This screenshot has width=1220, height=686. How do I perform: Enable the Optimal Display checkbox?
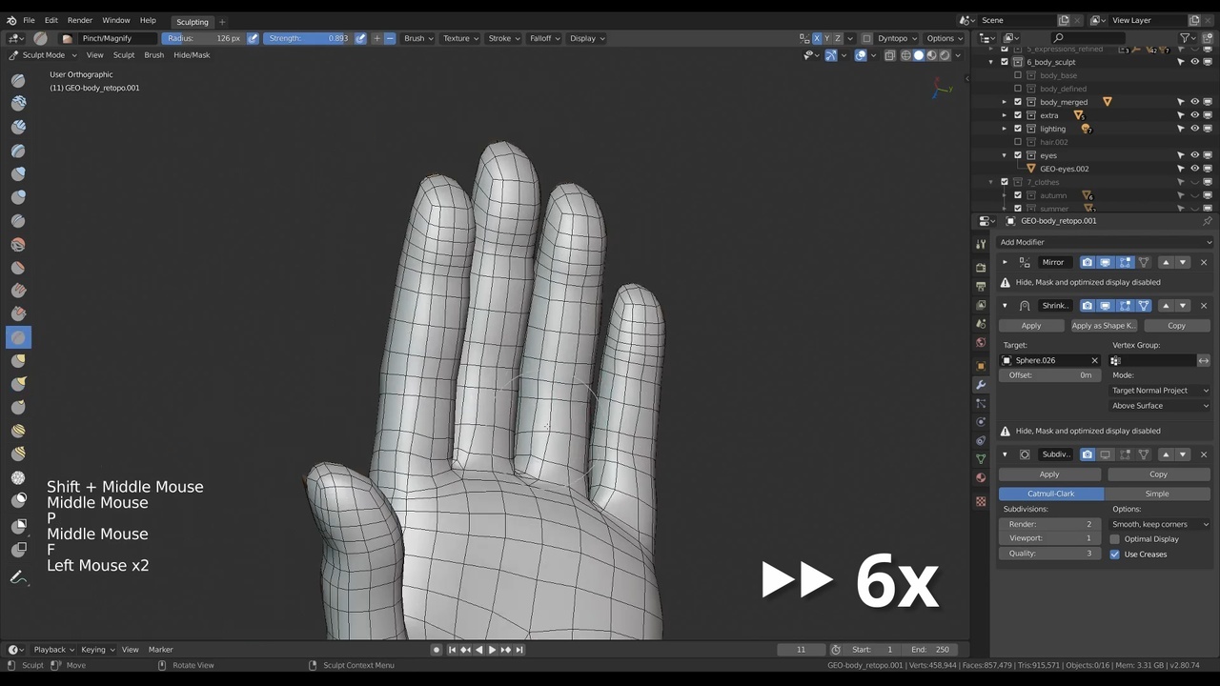(x=1114, y=539)
